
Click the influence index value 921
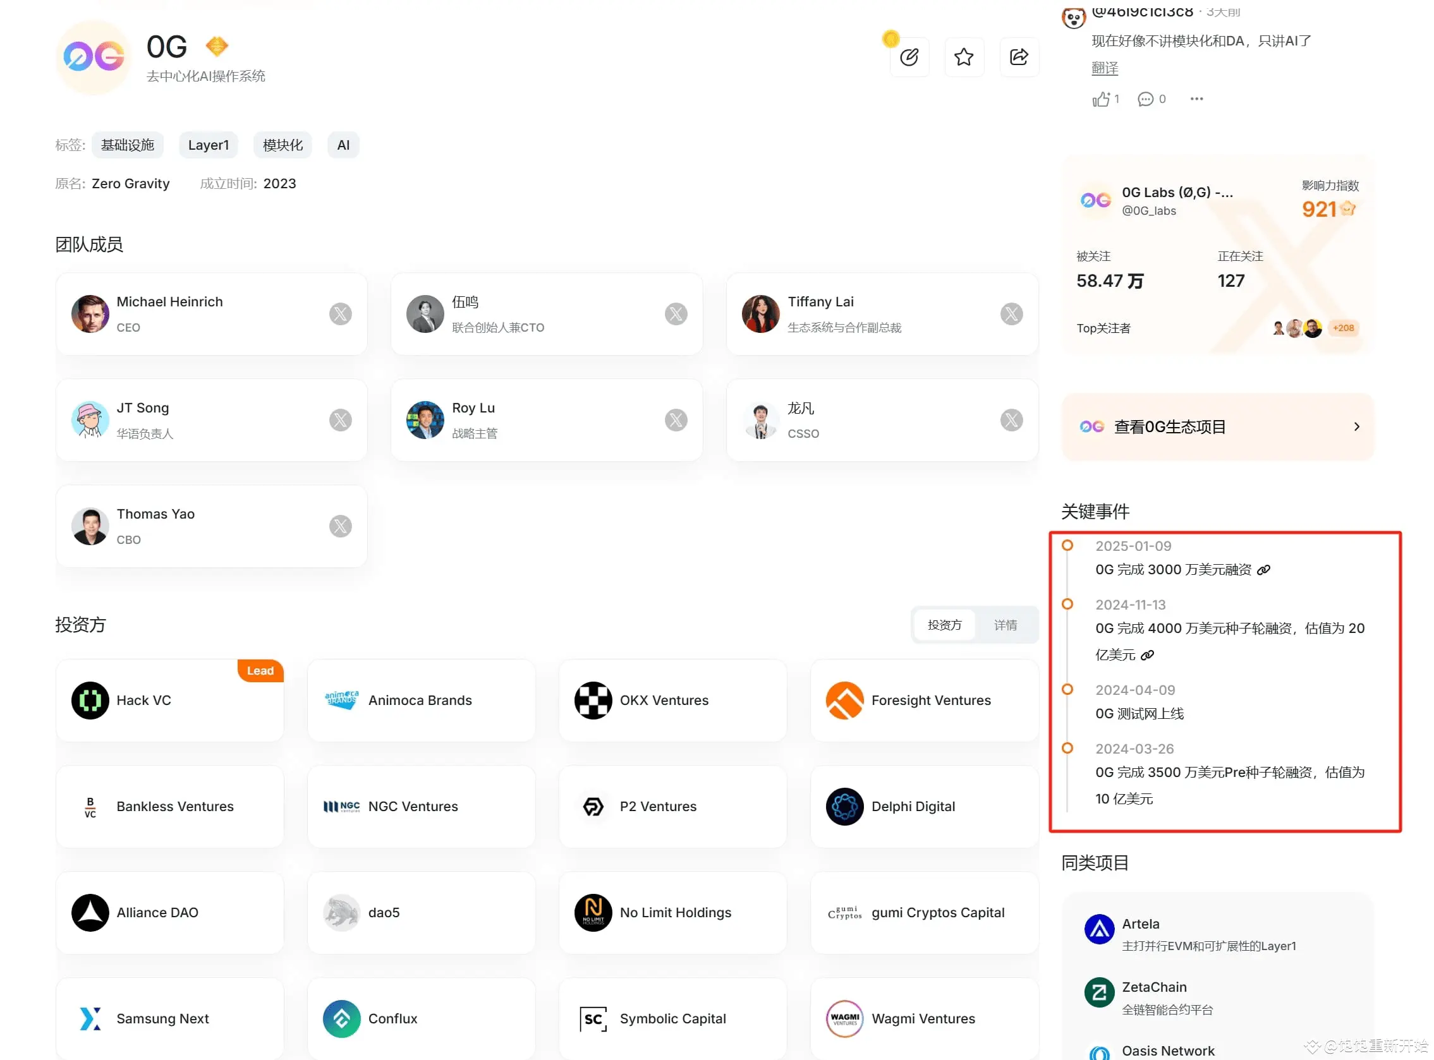[1318, 209]
